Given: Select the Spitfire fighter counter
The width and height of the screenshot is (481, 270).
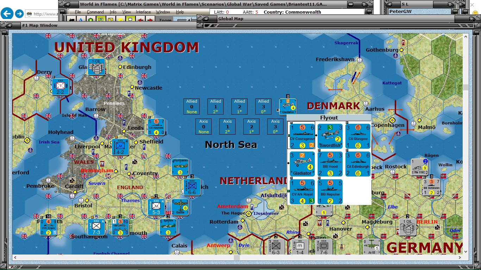Looking at the screenshot, I should pos(168,227).
